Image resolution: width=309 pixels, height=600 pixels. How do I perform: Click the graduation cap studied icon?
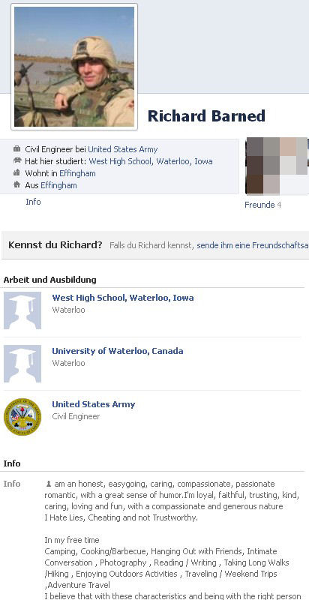16,160
